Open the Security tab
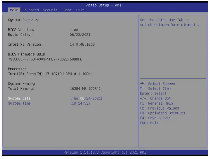210x159 pixels. click(x=51, y=10)
